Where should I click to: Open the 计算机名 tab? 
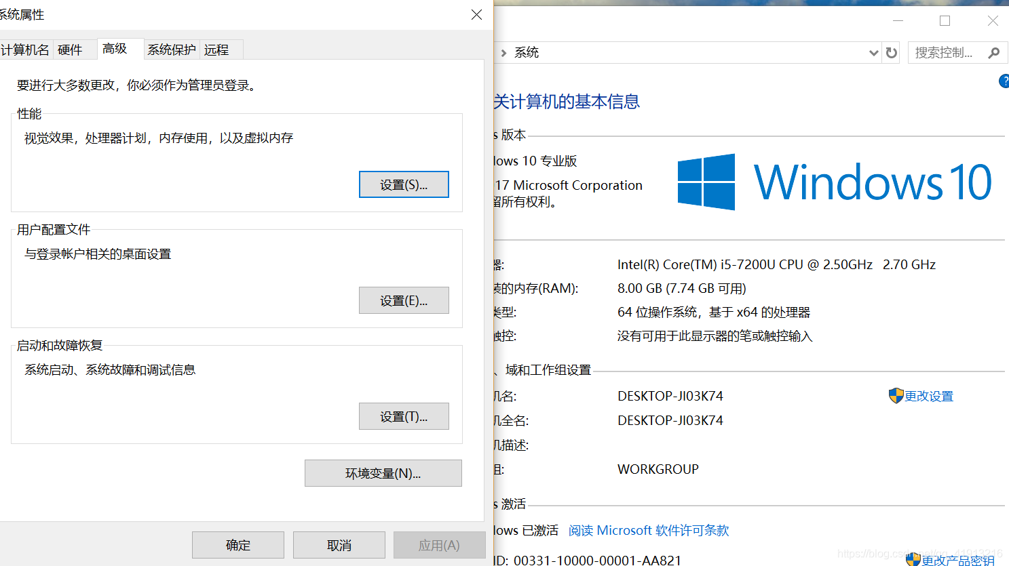point(25,49)
